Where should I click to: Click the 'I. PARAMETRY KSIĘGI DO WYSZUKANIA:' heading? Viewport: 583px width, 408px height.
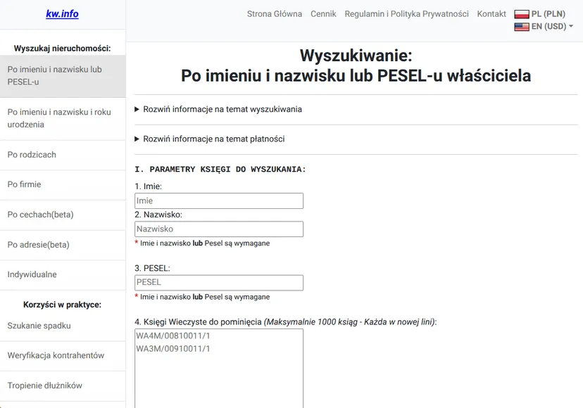(220, 170)
